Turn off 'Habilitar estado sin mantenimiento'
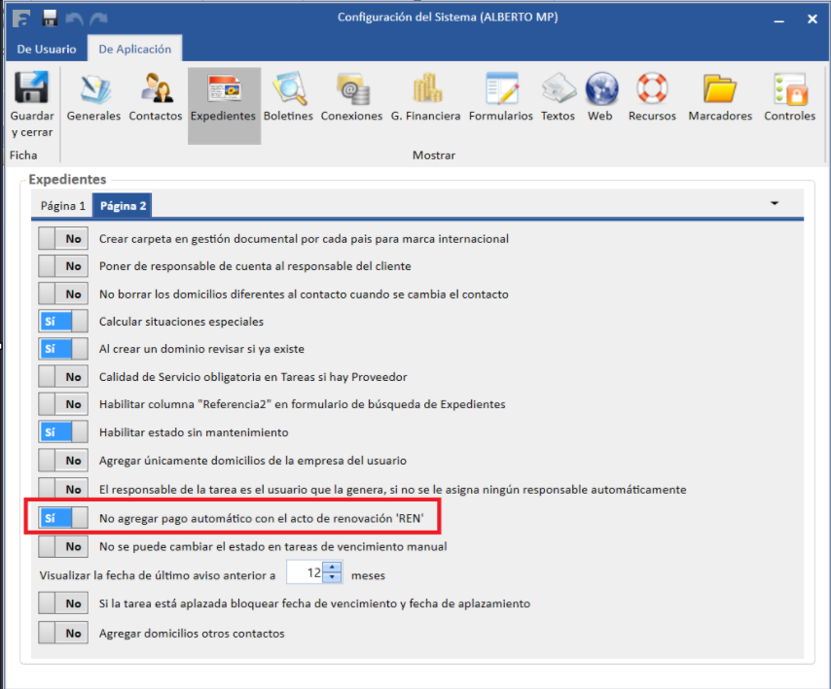 (62, 431)
